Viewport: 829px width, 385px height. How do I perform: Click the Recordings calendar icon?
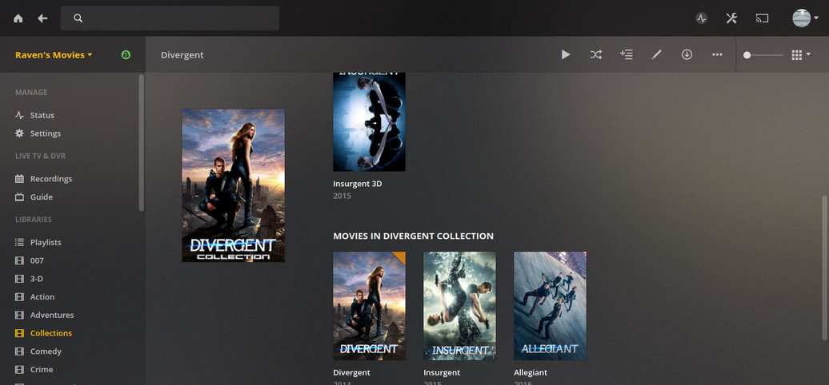pyautogui.click(x=19, y=179)
